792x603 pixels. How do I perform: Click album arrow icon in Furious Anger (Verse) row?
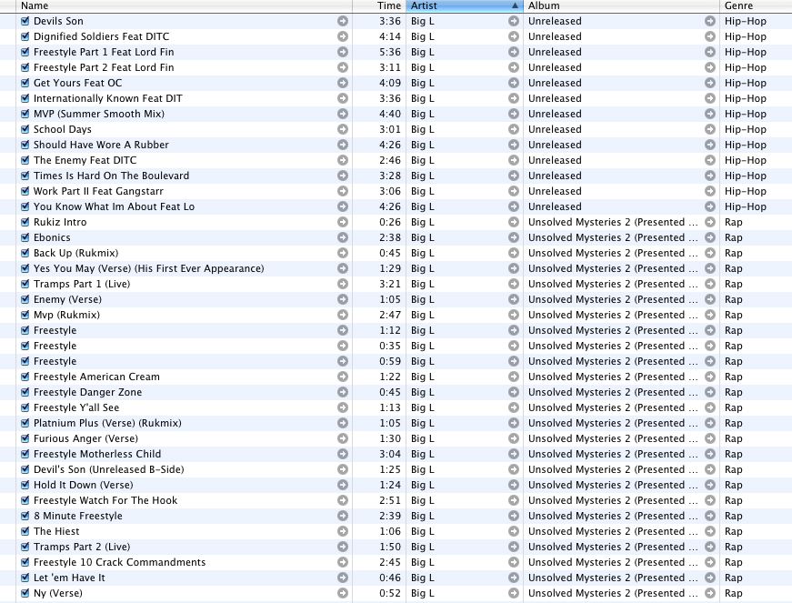tap(710, 438)
